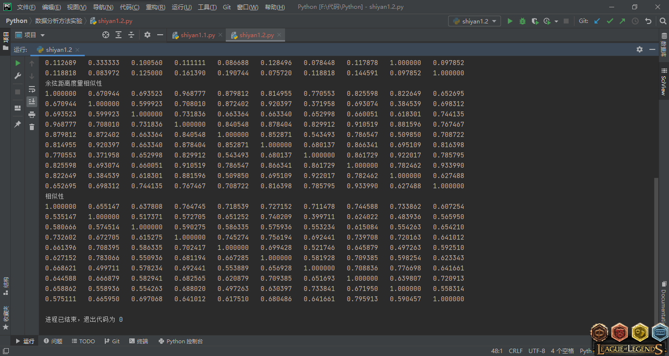Commit changes with green Git checkmark
Viewport: 669px width, 356px height.
pos(610,21)
